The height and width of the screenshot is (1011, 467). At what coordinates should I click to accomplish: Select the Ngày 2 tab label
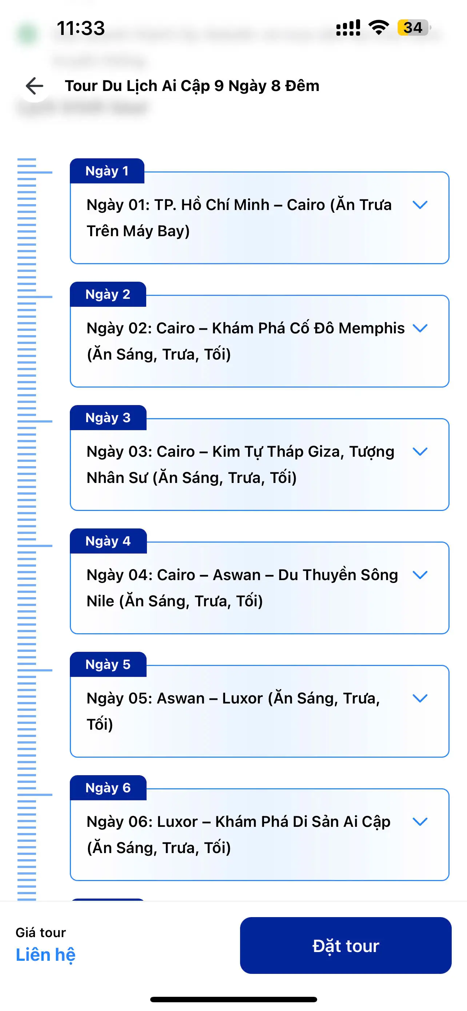108,294
